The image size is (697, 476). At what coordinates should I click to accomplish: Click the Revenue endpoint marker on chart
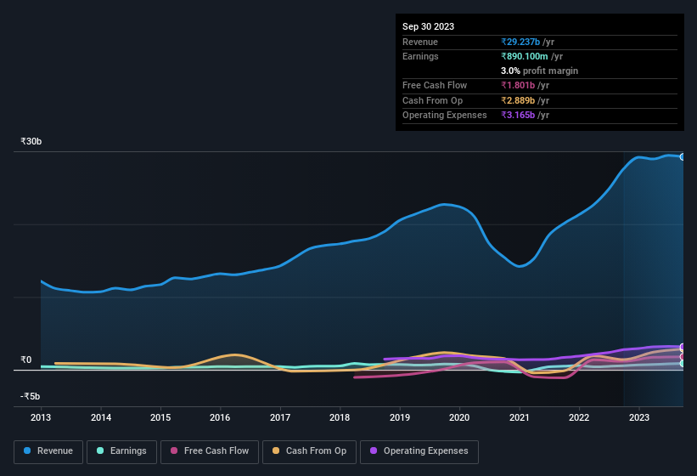[683, 156]
